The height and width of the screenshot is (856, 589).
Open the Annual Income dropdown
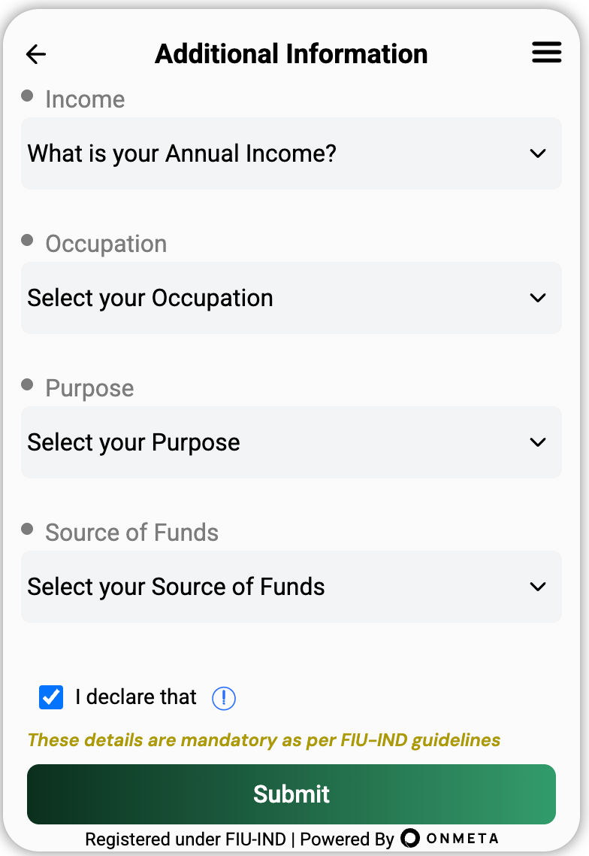(291, 153)
